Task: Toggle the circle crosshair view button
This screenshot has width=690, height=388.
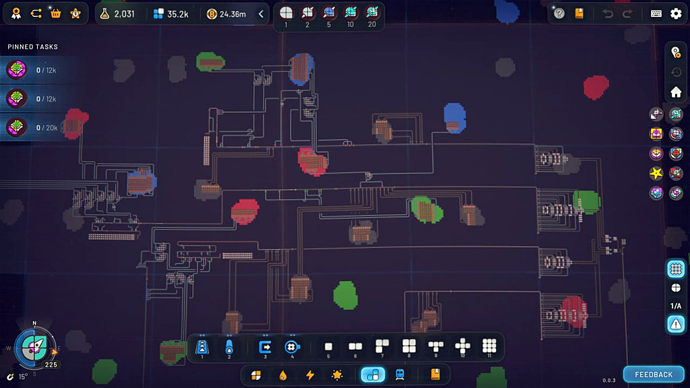Action: [x=676, y=288]
